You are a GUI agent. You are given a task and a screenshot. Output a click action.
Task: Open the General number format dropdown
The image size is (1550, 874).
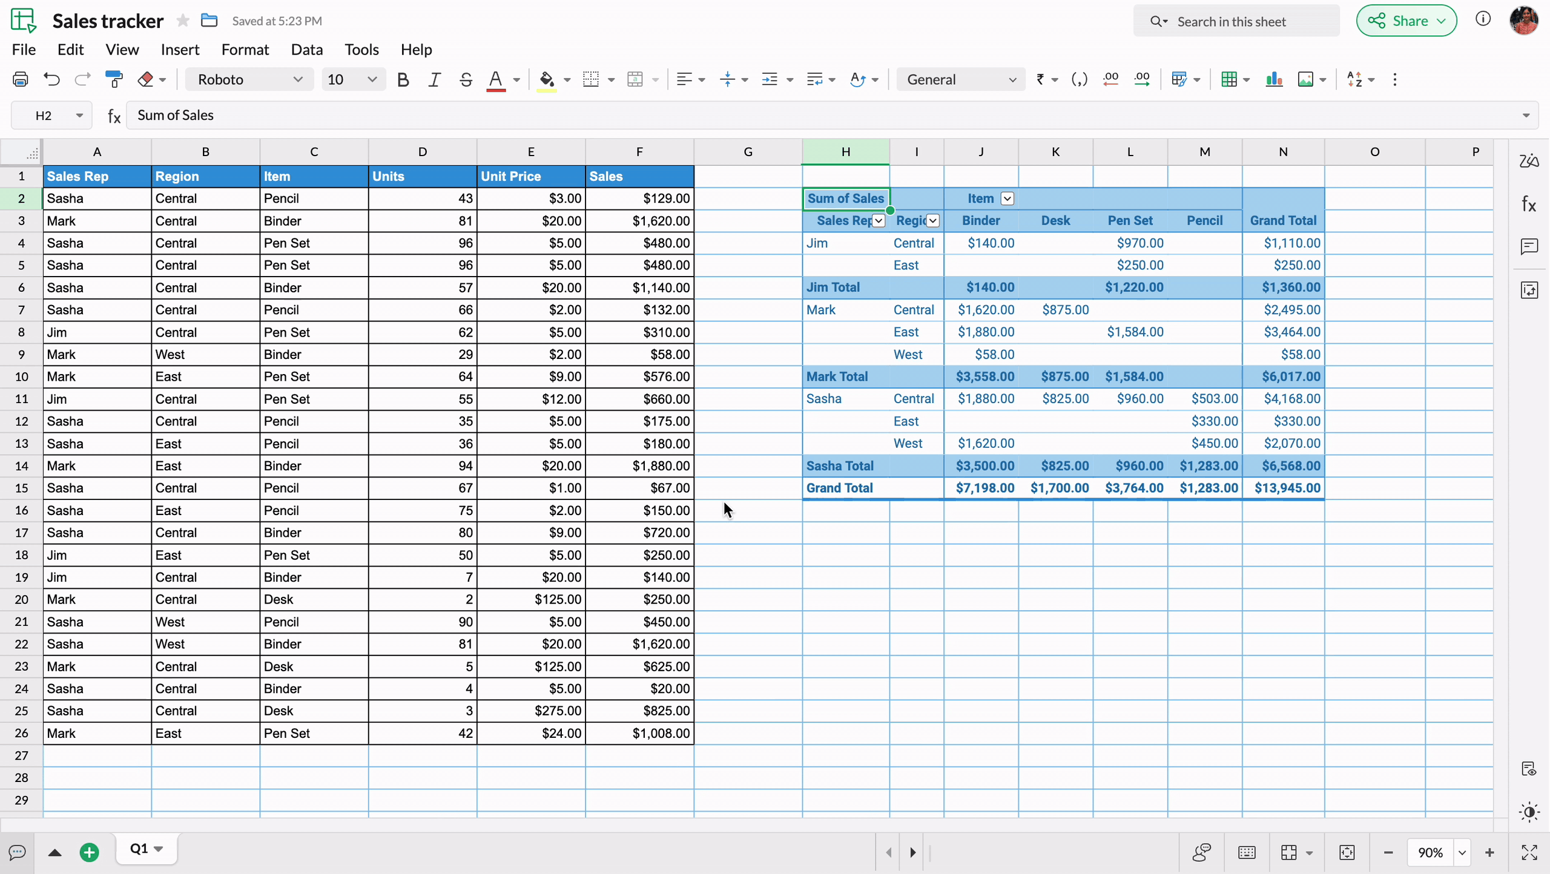point(960,79)
